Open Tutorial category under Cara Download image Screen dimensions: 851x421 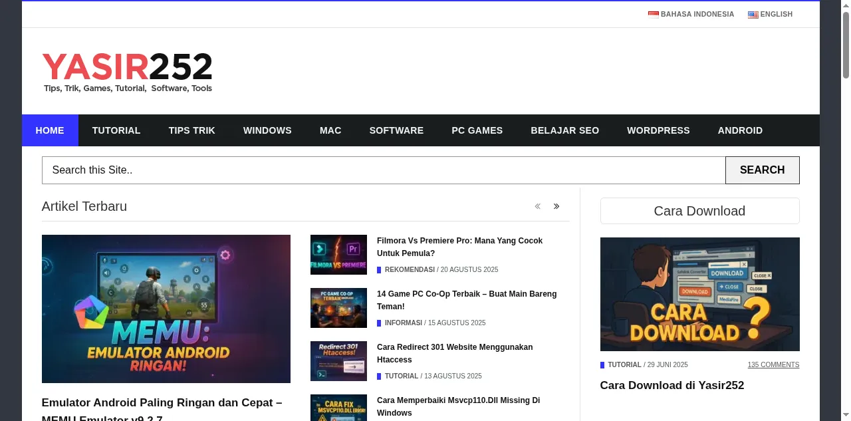(624, 364)
